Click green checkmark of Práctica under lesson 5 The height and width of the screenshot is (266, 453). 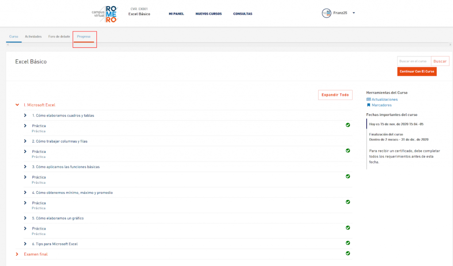point(348,227)
